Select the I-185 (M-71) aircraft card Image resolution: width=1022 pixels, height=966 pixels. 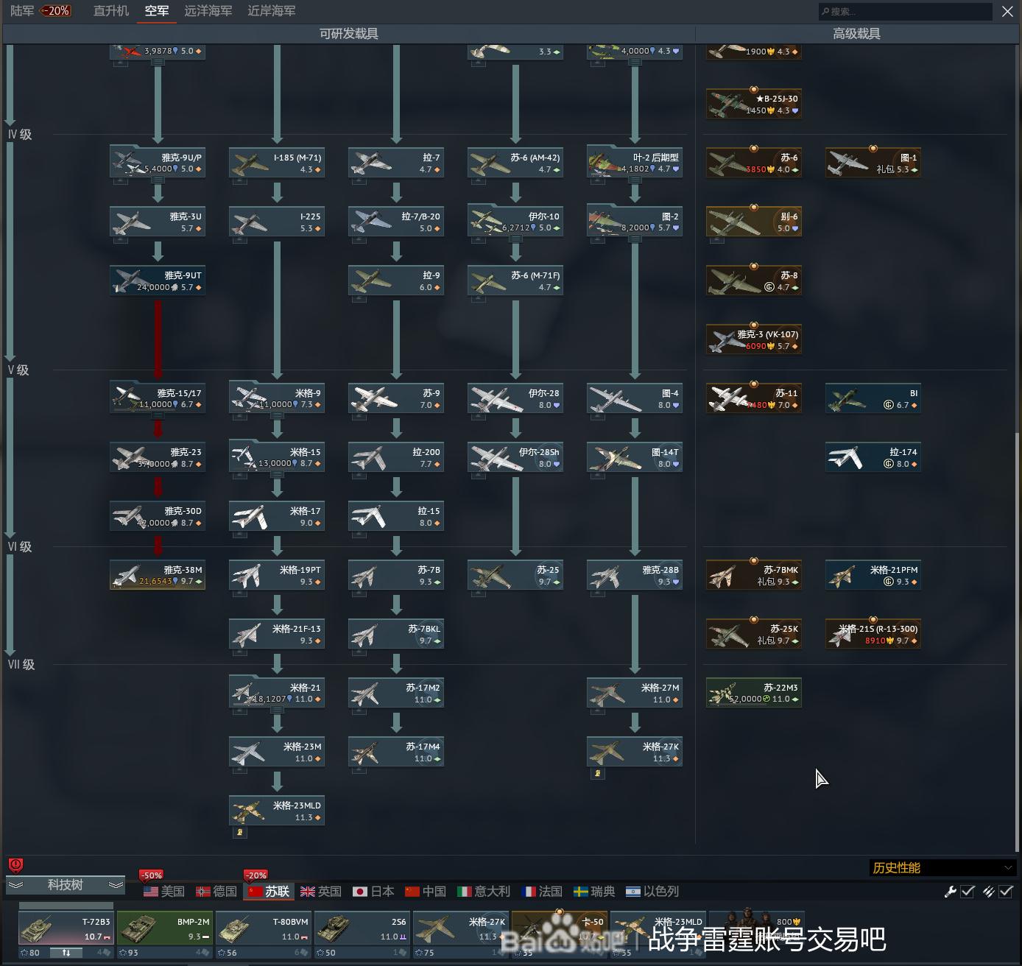click(277, 162)
